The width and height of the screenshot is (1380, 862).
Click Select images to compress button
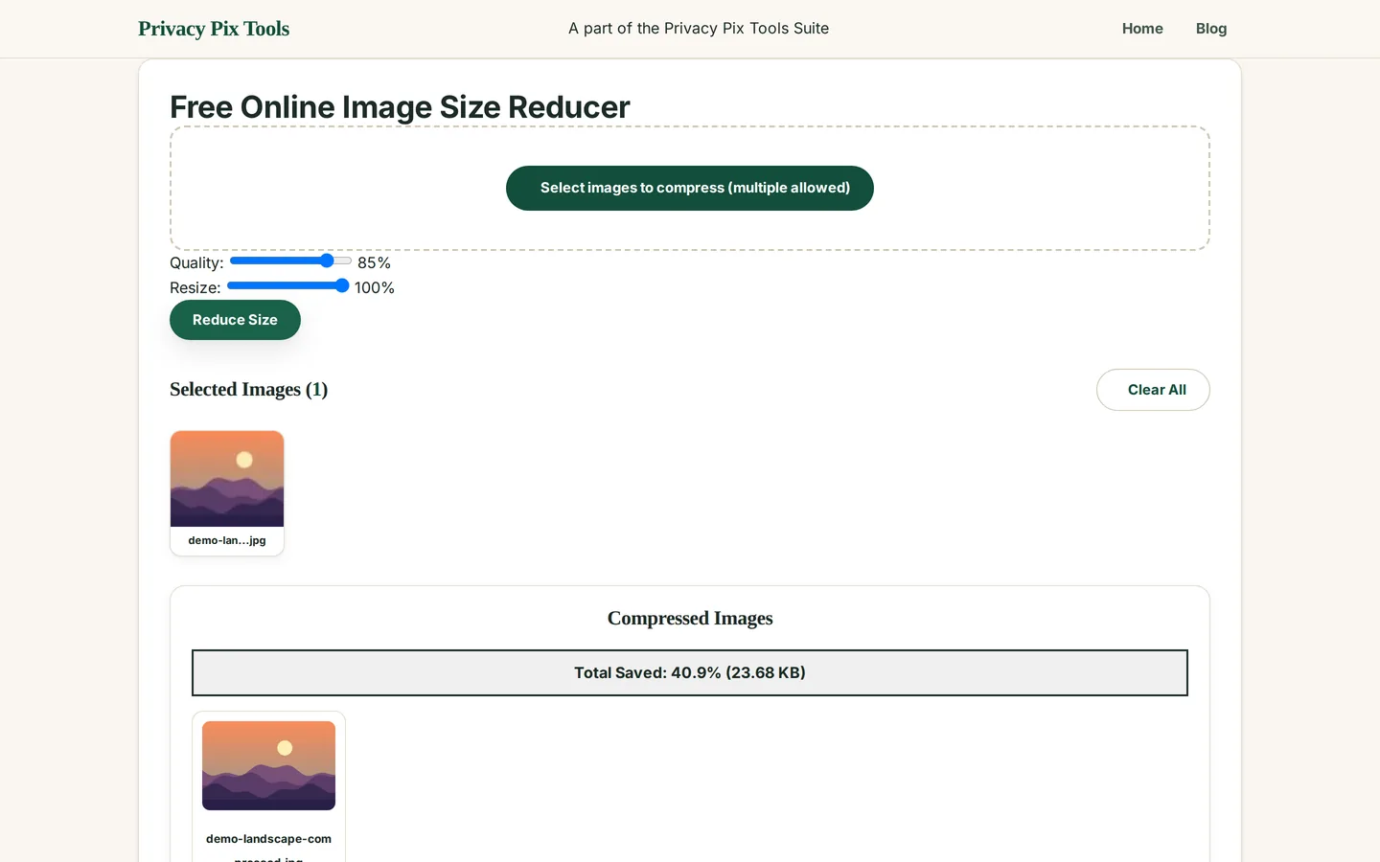click(690, 188)
